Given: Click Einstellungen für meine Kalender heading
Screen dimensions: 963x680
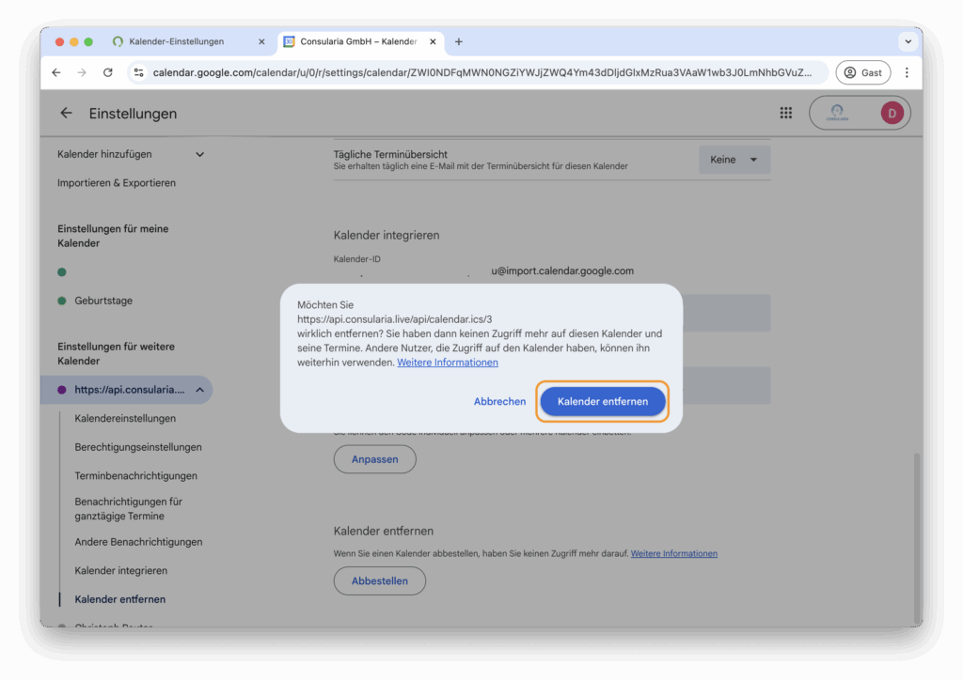Looking at the screenshot, I should (113, 236).
